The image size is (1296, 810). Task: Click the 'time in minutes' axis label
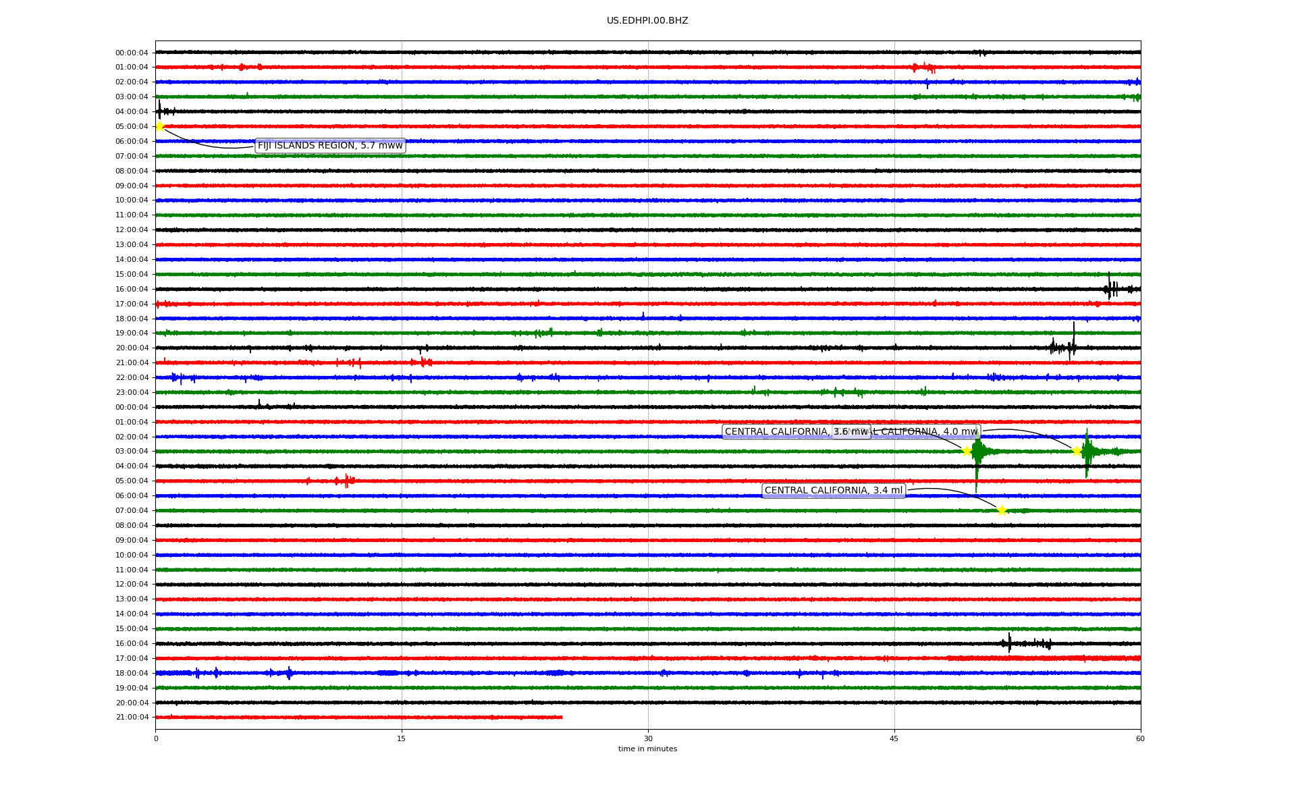point(647,749)
